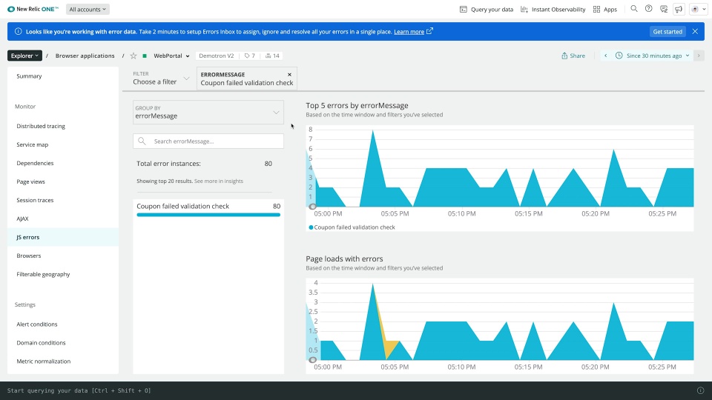Open Session traces in the sidebar
The image size is (712, 400).
35,200
